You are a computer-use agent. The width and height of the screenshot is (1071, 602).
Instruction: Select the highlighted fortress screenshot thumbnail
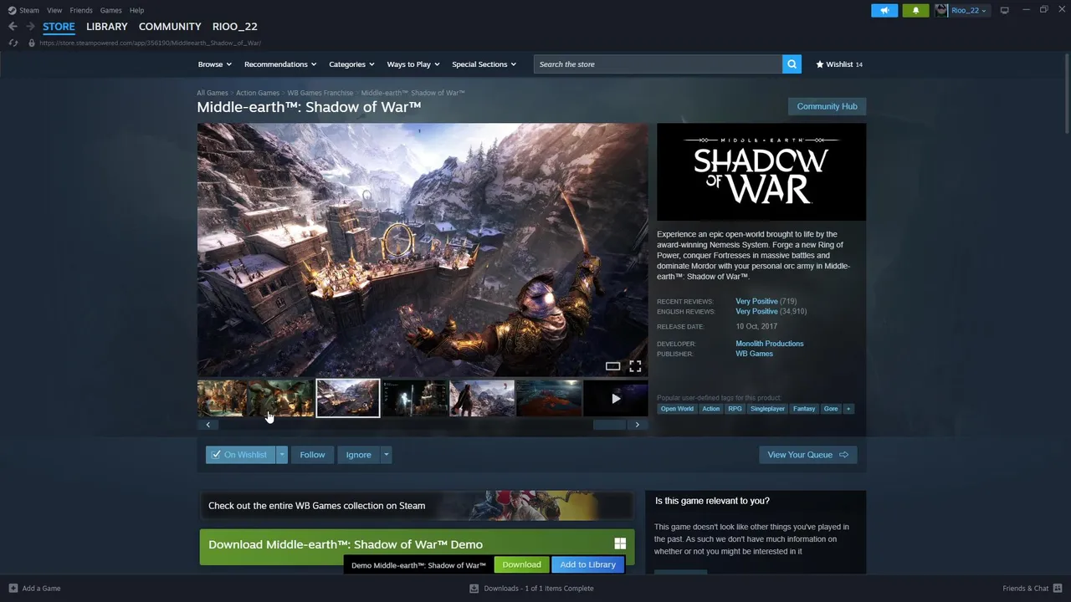tap(348, 398)
